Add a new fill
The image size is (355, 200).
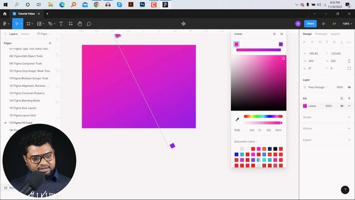(x=349, y=98)
